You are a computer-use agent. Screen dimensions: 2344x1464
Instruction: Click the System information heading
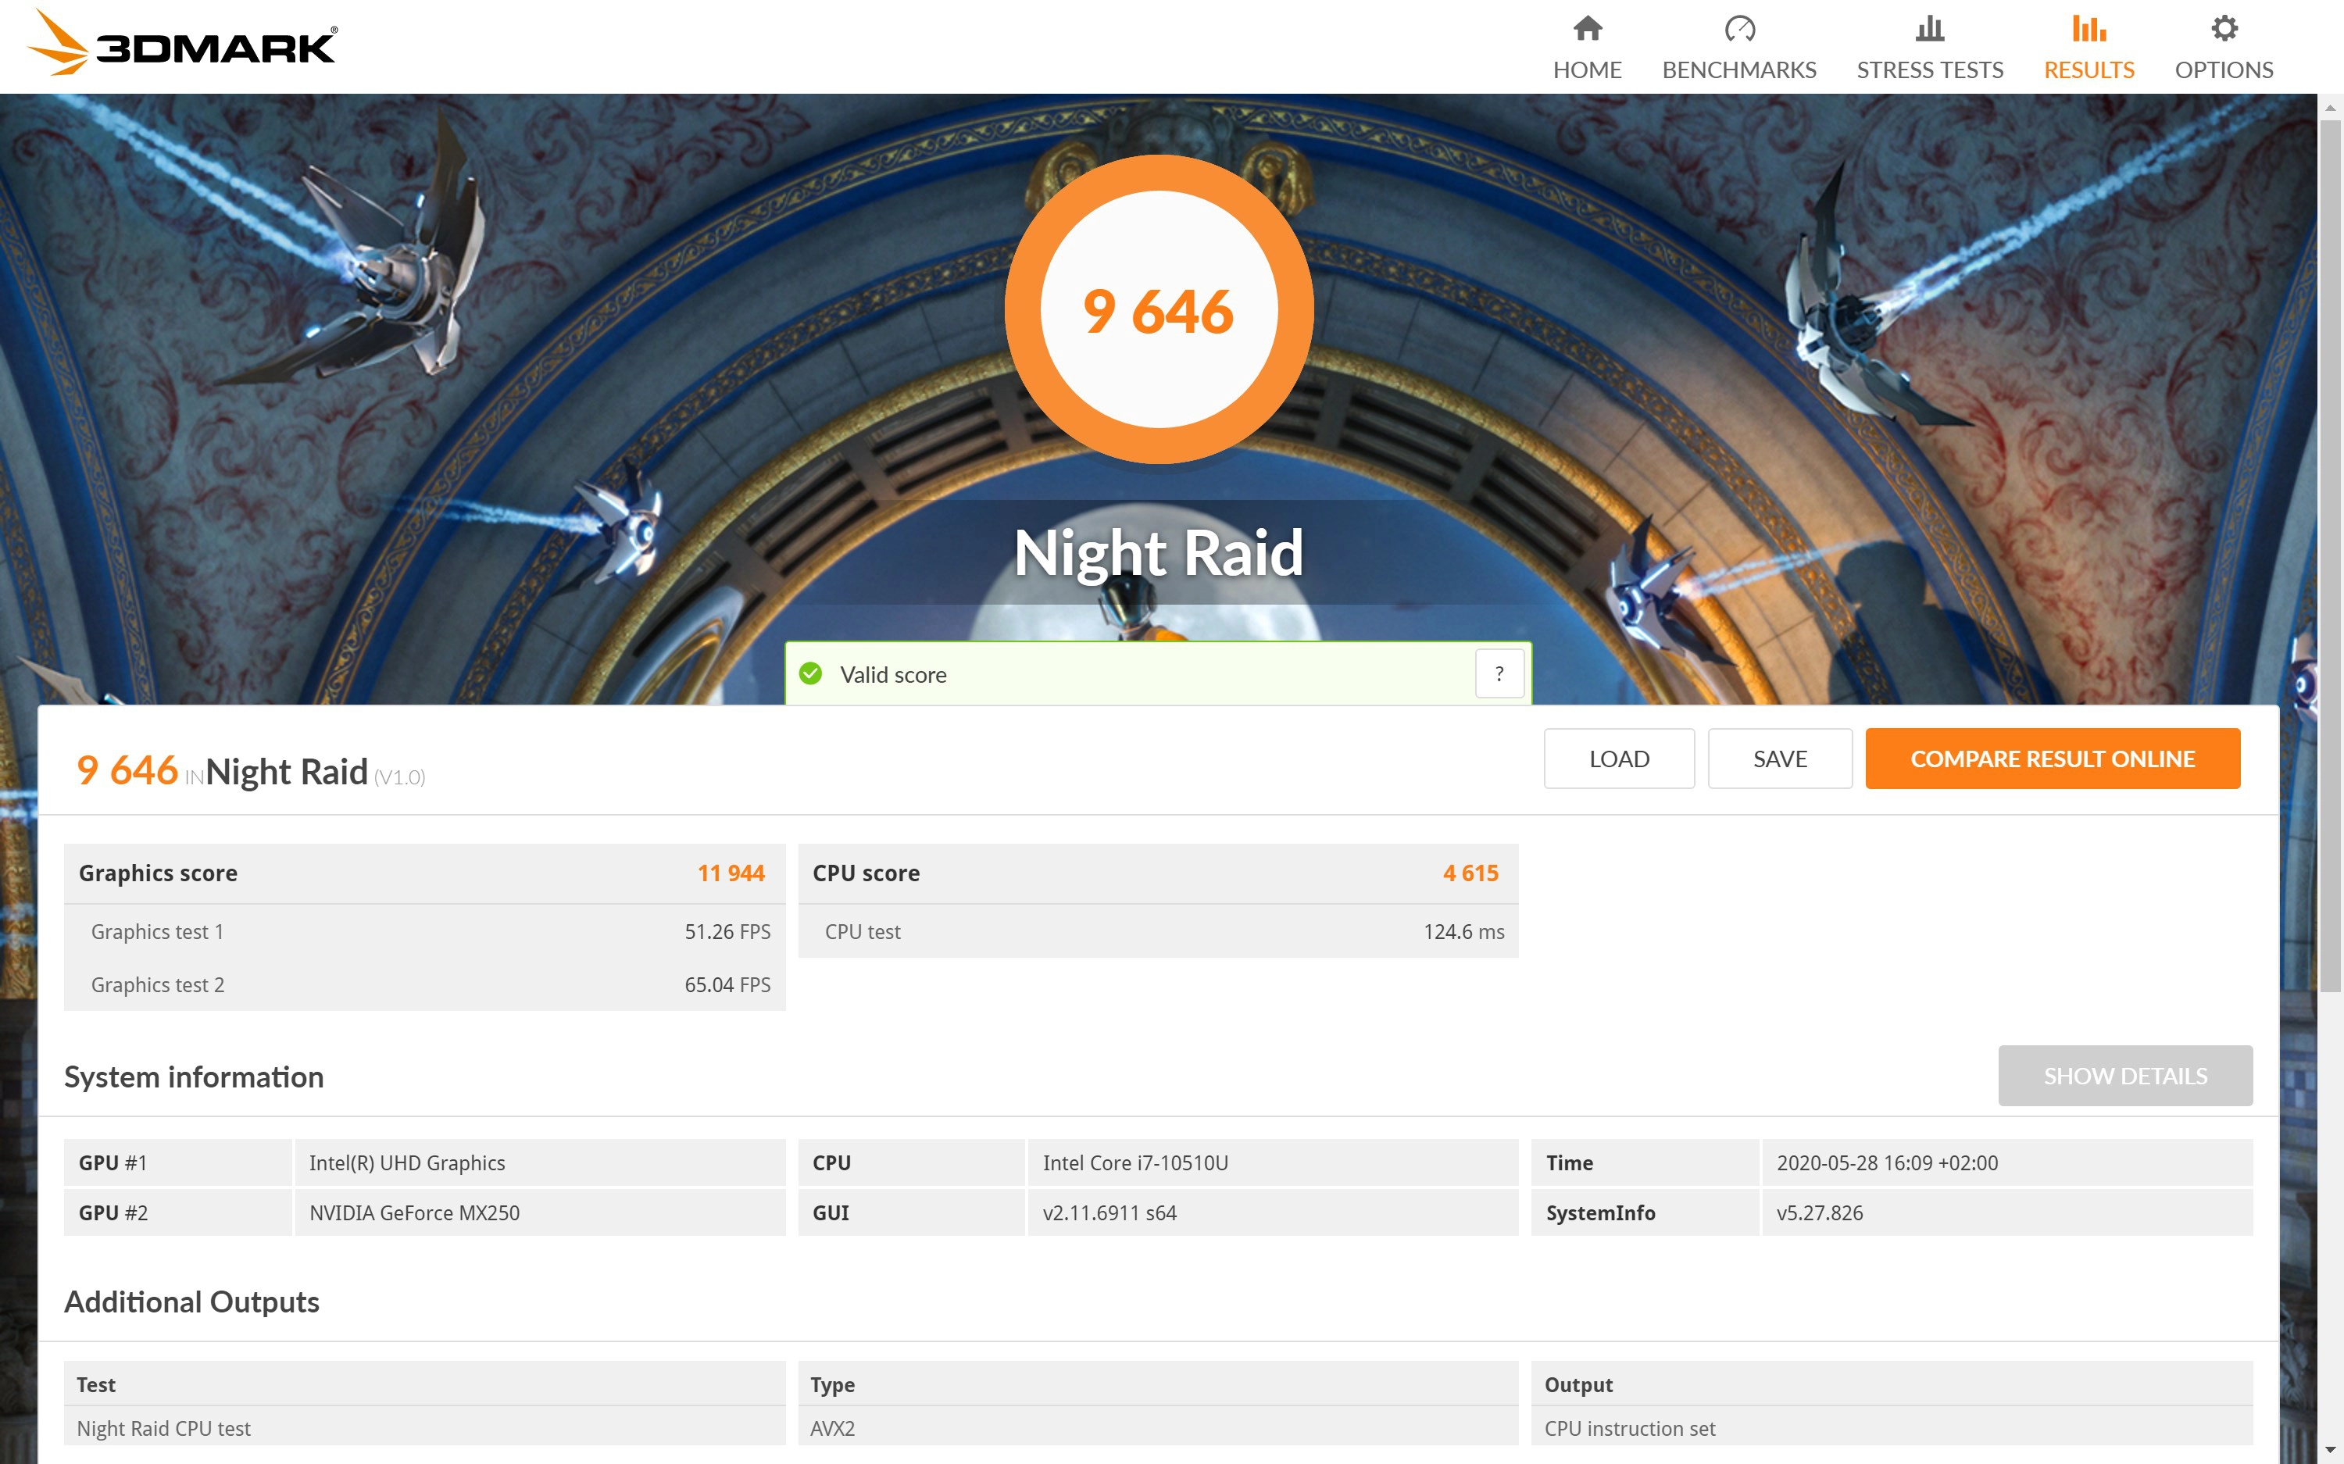194,1077
